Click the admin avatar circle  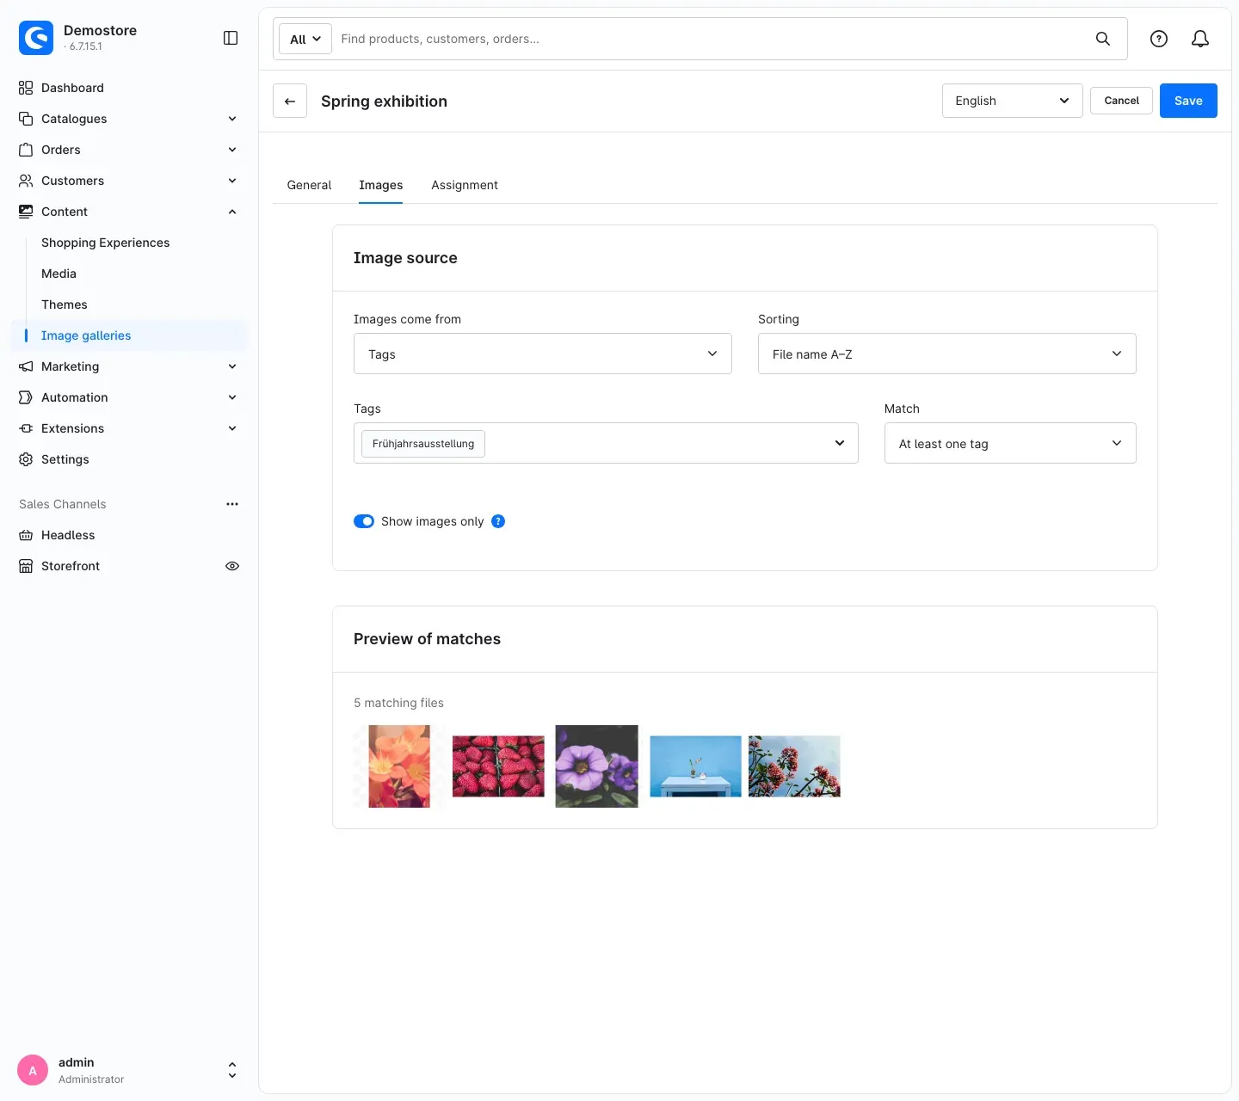click(x=33, y=1071)
